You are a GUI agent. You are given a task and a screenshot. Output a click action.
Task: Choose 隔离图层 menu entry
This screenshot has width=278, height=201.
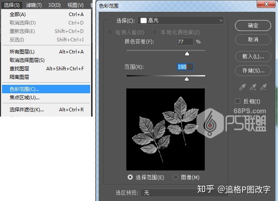pos(46,77)
